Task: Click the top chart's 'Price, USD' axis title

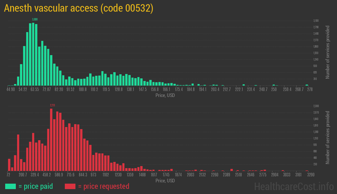Action: (x=165, y=95)
